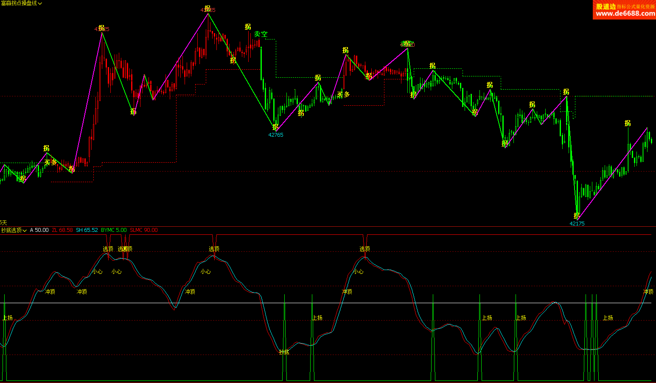This screenshot has height=383, width=656.
Task: Click the 42175 lowest price label
Action: [577, 224]
